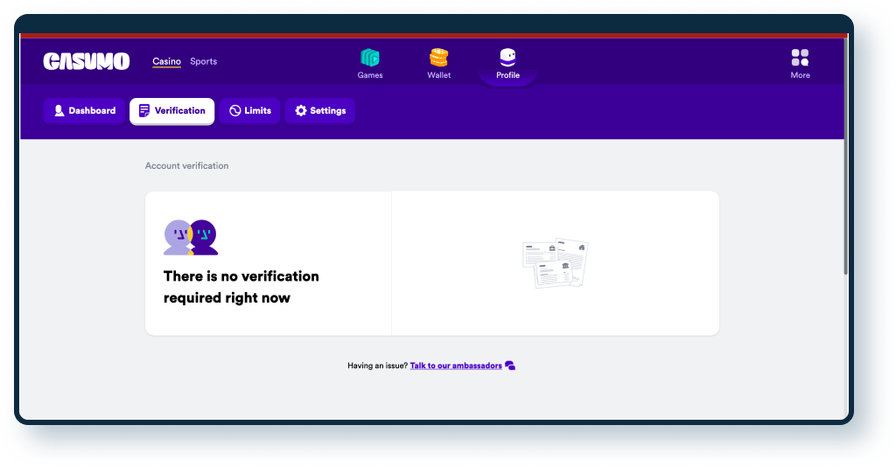Switch to the Casino section
Image resolution: width=896 pixels, height=467 pixels.
click(x=166, y=61)
